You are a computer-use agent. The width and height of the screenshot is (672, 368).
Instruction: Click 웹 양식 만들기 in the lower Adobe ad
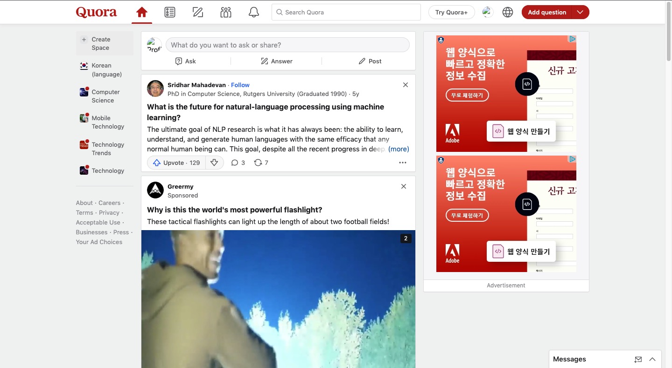[521, 252]
